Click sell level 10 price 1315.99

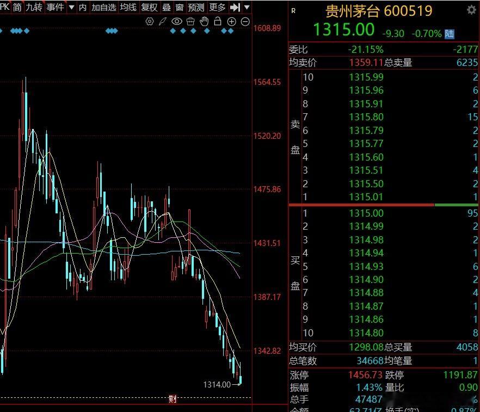coord(366,77)
